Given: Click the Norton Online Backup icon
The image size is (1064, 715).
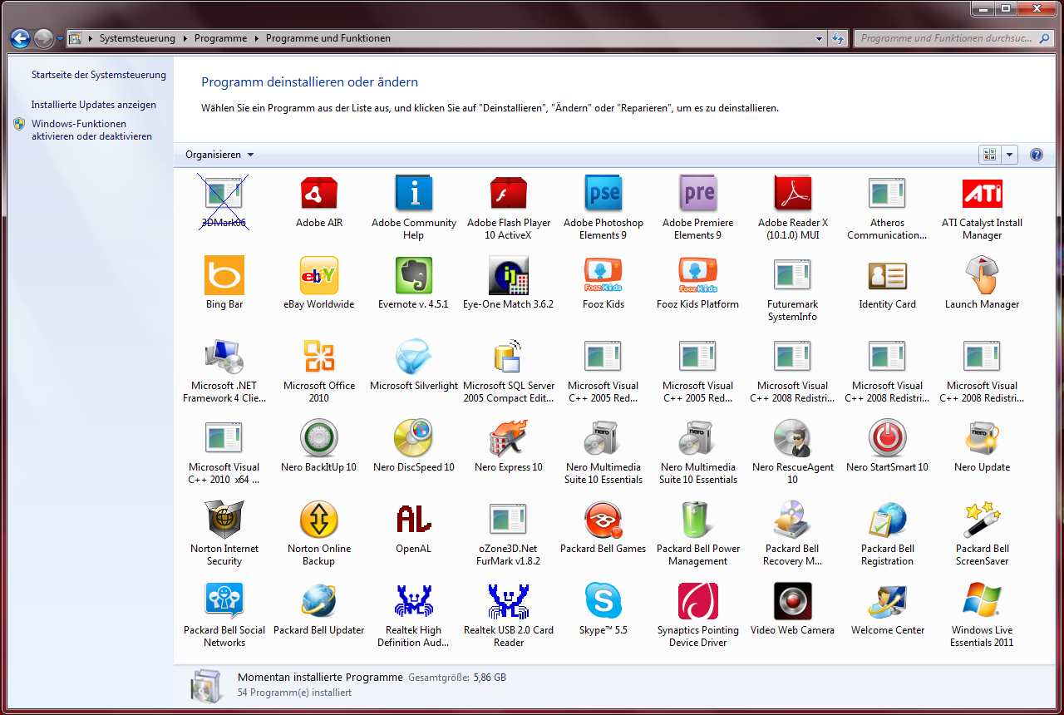Looking at the screenshot, I should pyautogui.click(x=319, y=519).
